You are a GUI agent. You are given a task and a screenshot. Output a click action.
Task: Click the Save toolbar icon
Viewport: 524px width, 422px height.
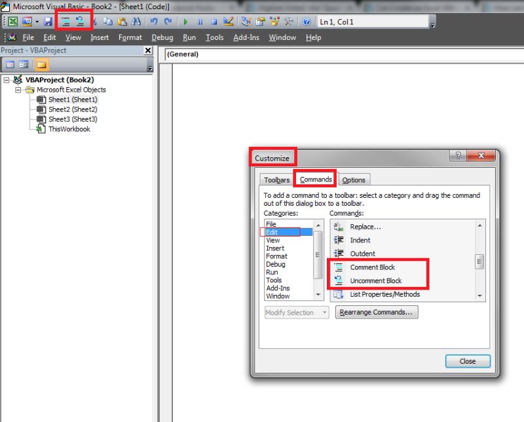(x=47, y=20)
